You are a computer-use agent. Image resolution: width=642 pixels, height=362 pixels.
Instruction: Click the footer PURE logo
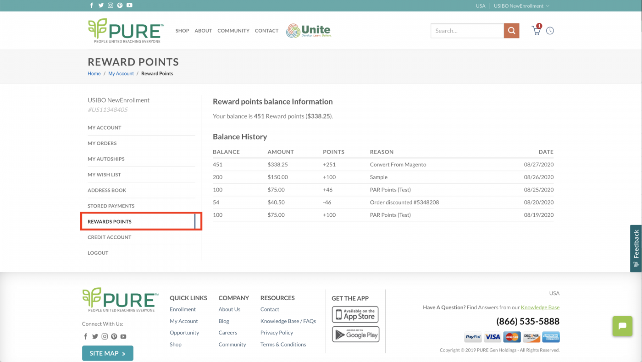pyautogui.click(x=120, y=300)
